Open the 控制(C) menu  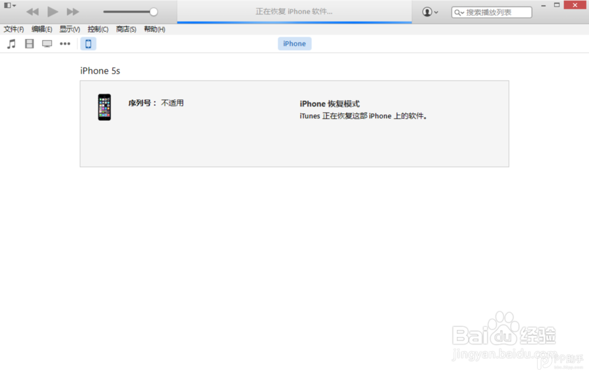click(98, 29)
